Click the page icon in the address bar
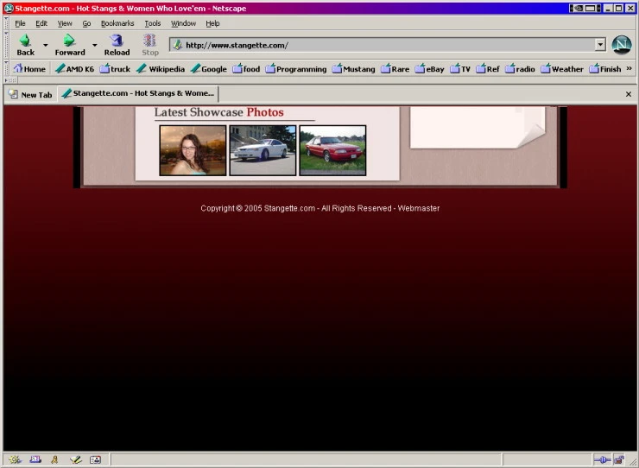 [177, 45]
